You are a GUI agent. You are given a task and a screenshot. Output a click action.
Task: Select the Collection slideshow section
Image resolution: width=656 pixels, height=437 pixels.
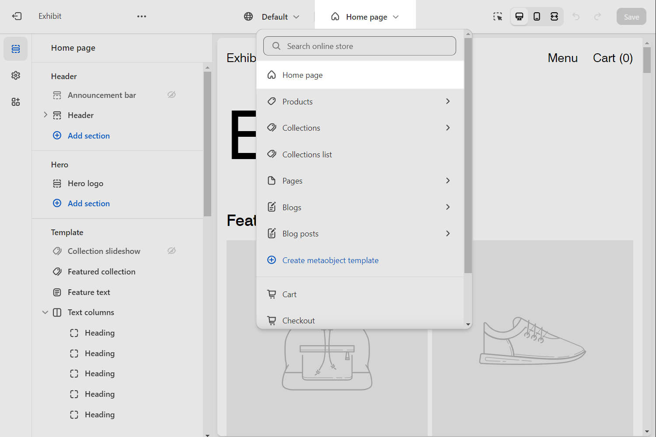click(x=104, y=251)
